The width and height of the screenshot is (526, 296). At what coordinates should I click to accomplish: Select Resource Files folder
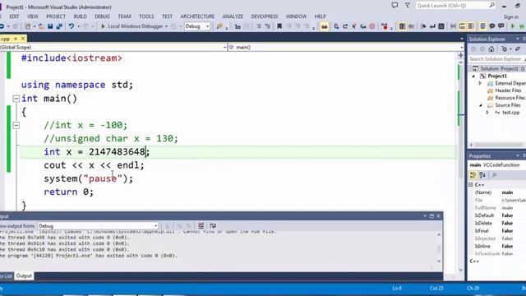tap(510, 98)
